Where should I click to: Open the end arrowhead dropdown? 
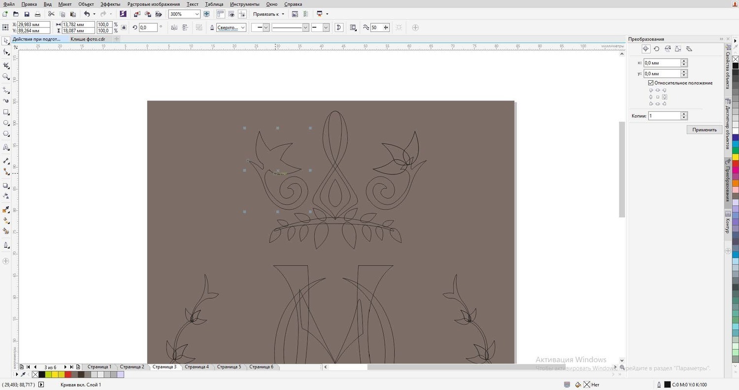[326, 28]
